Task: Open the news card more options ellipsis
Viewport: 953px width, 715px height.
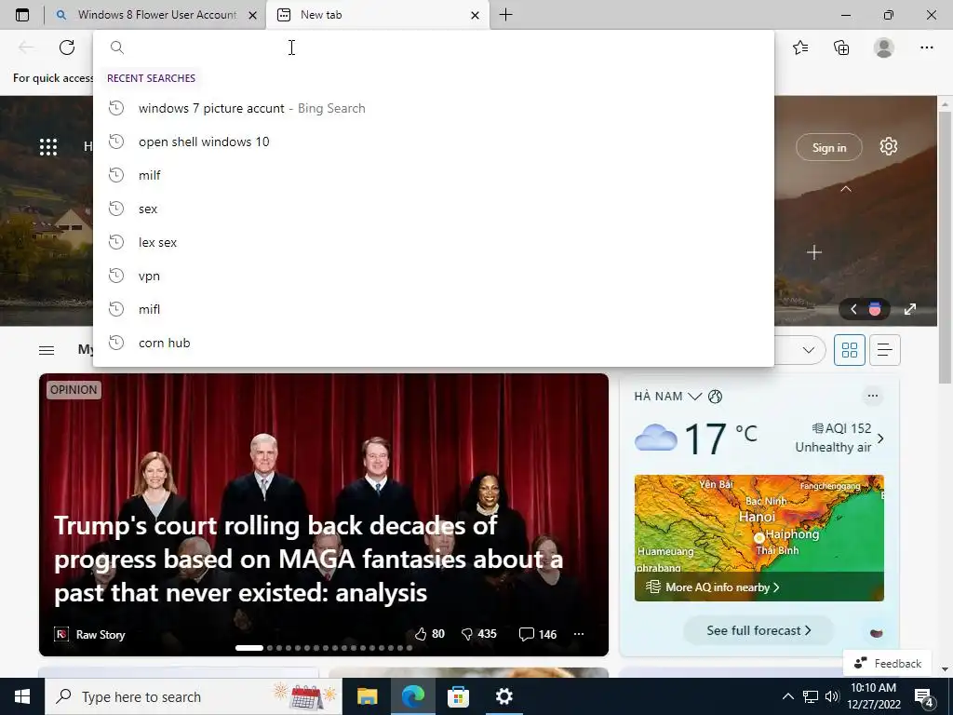Action: pyautogui.click(x=579, y=634)
